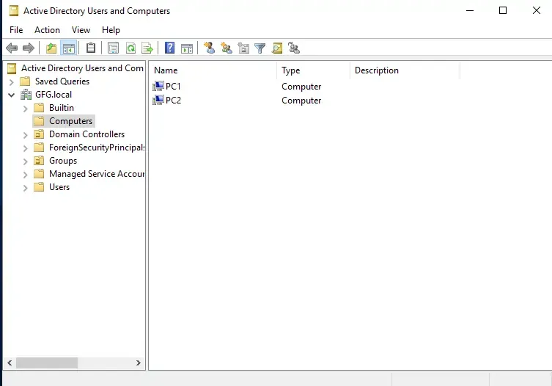The height and width of the screenshot is (386, 552).
Task: Click the Forward arrow toolbar button
Action: (28, 48)
